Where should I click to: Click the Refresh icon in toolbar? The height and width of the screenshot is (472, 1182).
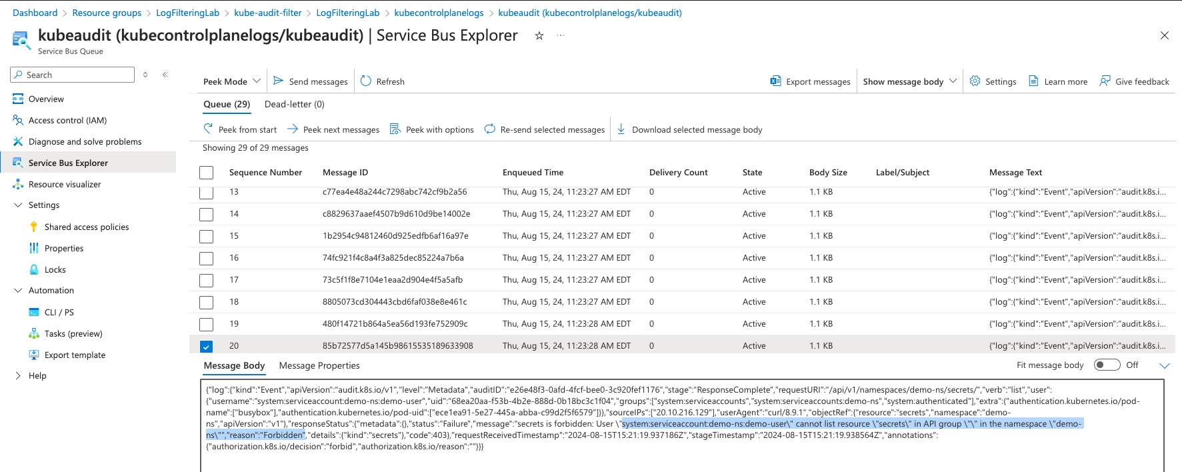click(365, 81)
